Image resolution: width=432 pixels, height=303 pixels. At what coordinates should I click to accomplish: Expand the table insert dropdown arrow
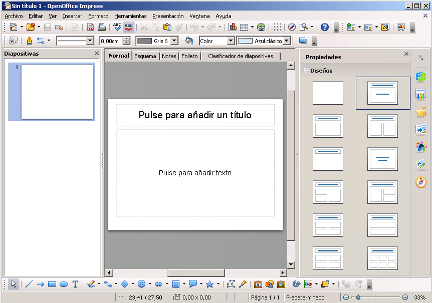coord(252,27)
